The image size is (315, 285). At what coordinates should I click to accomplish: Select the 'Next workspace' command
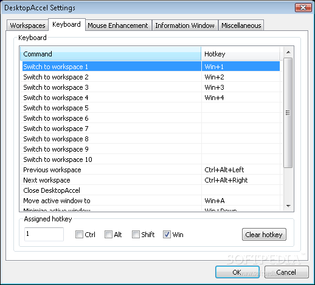click(x=151, y=180)
